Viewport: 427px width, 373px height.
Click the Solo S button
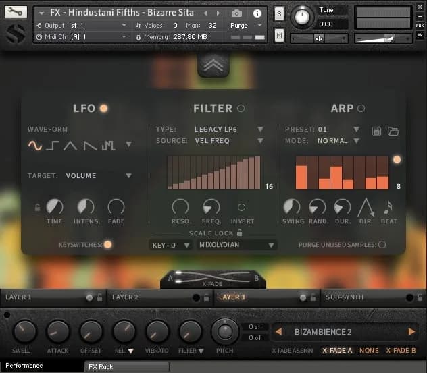[x=280, y=13]
